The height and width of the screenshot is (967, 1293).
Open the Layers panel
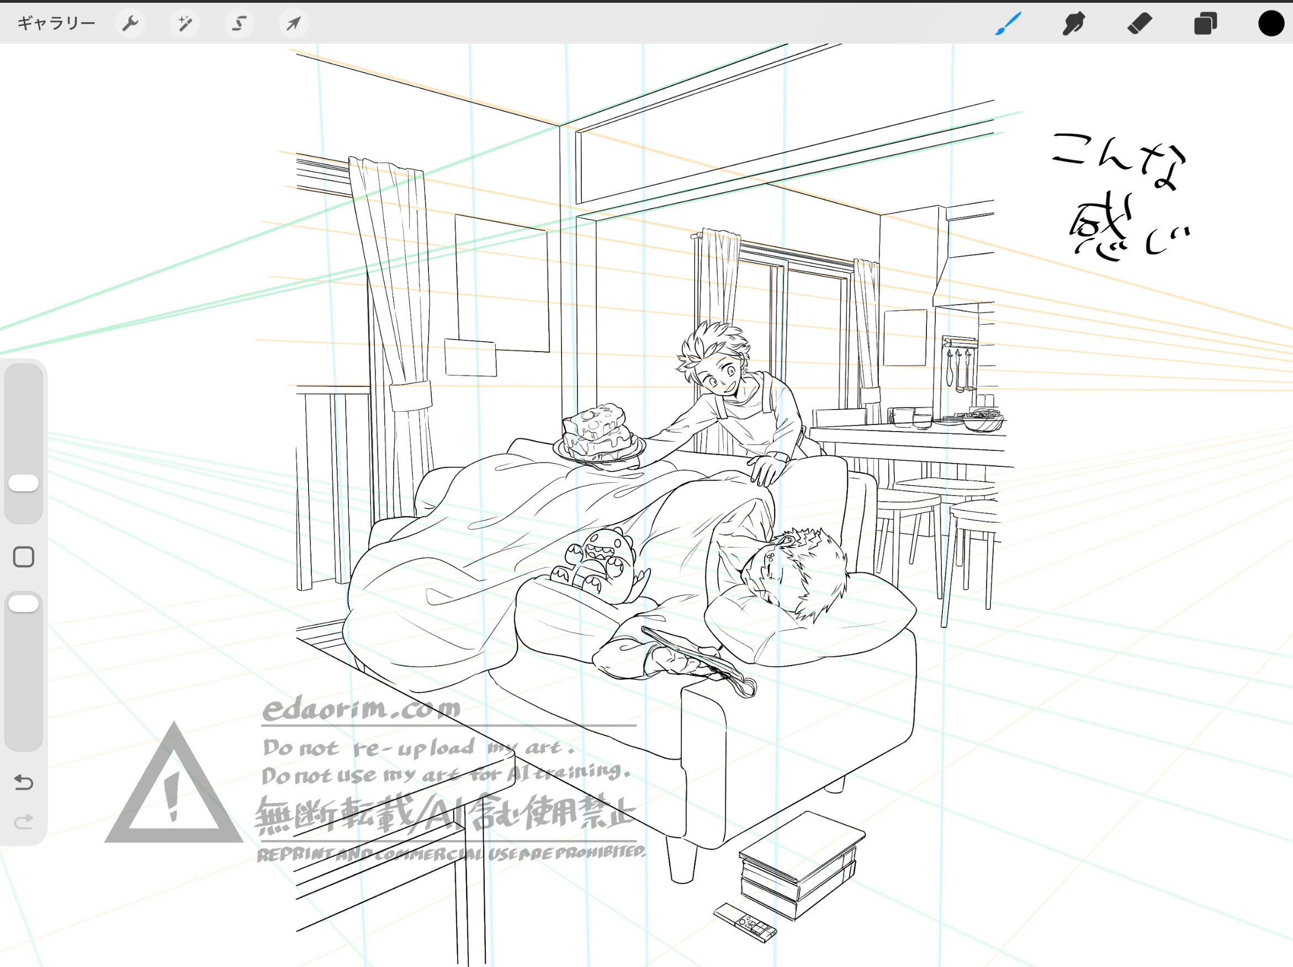click(1205, 23)
